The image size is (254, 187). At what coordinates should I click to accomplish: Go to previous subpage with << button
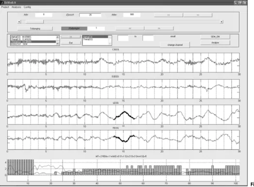click(130, 29)
